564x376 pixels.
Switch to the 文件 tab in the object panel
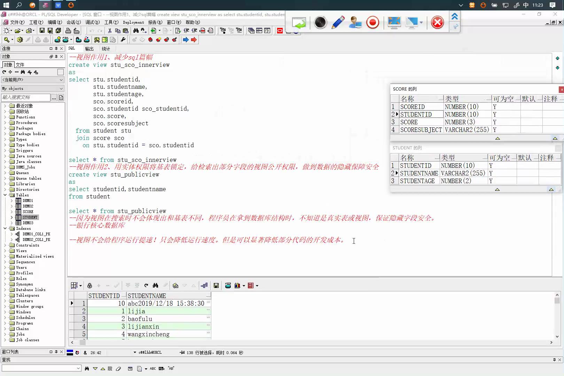coord(20,65)
